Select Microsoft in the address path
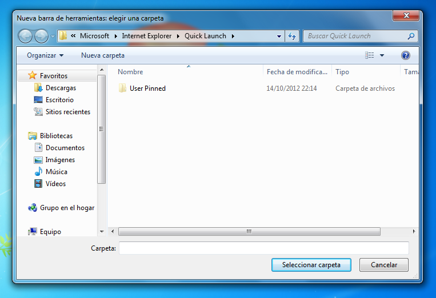Viewport: 436px width, 298px height. click(94, 36)
